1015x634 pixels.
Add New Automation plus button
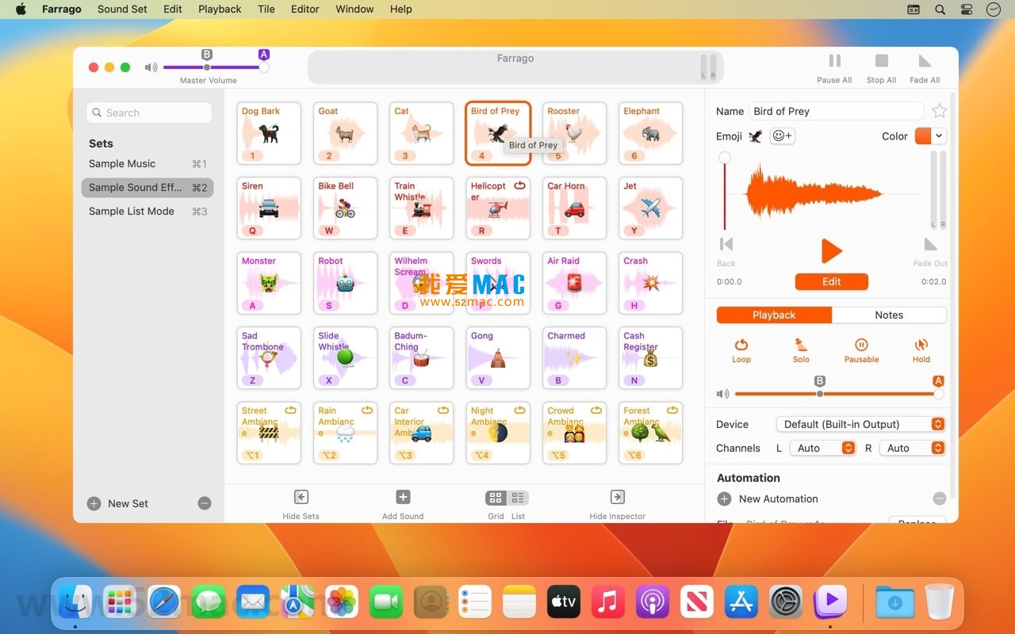pos(724,498)
